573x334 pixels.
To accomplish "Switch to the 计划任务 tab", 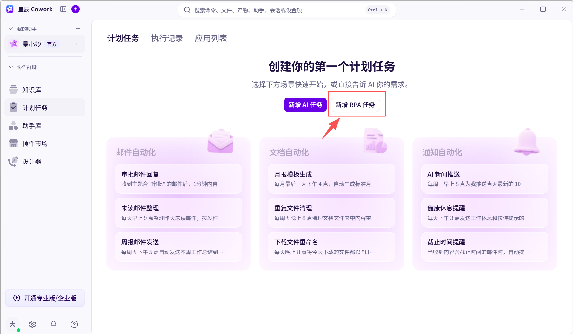I will click(x=123, y=38).
